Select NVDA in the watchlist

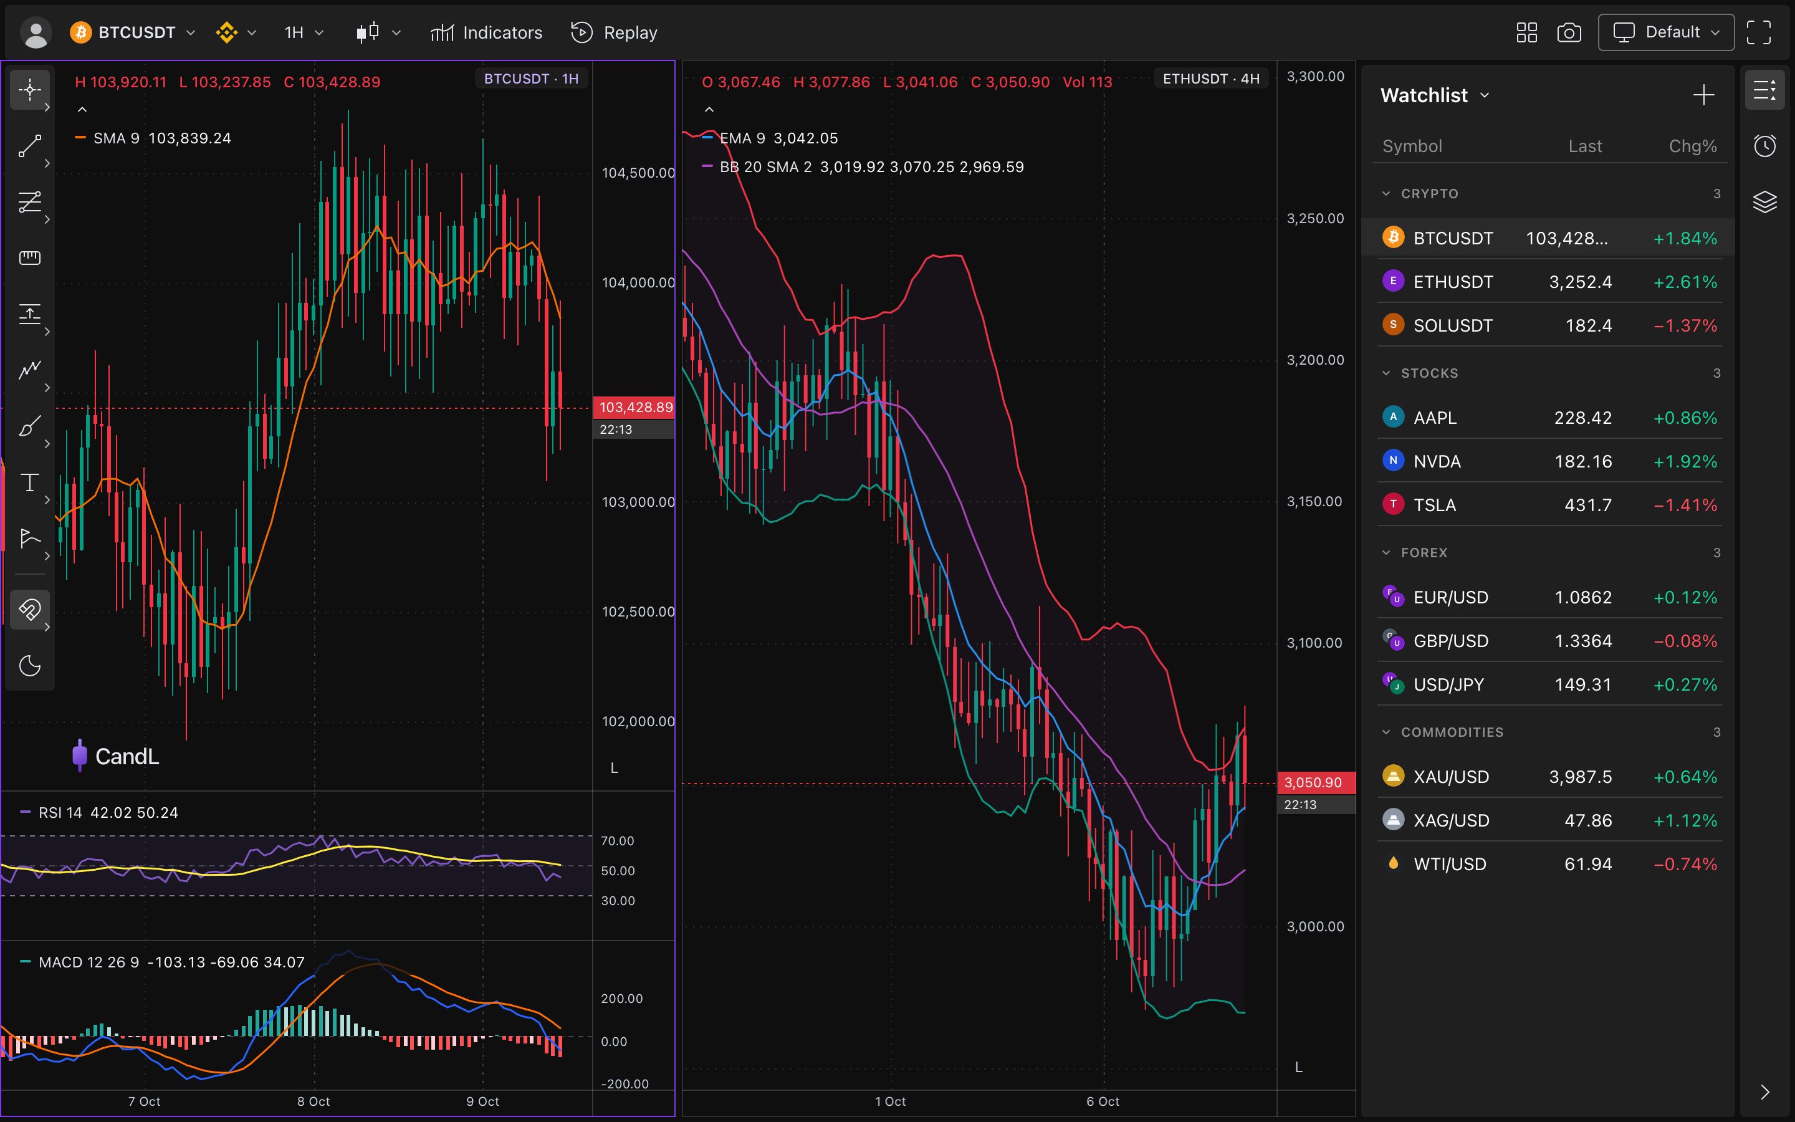coord(1549,461)
